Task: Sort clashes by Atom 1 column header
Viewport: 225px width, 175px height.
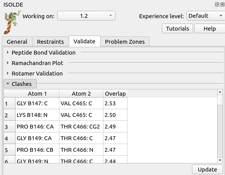Action: (37, 94)
